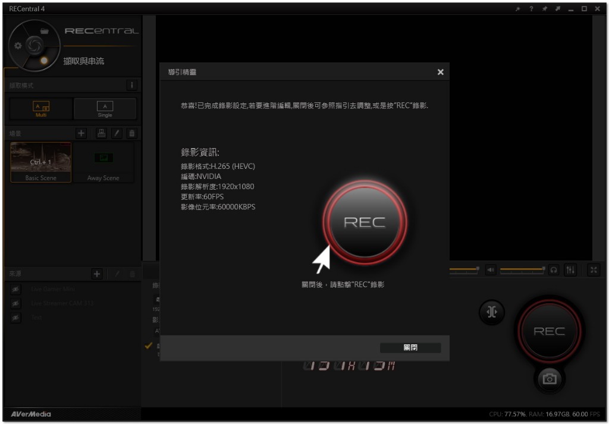Toggle visibility of the Live Gamer Mini source
This screenshot has height=424, width=609.
15,289
